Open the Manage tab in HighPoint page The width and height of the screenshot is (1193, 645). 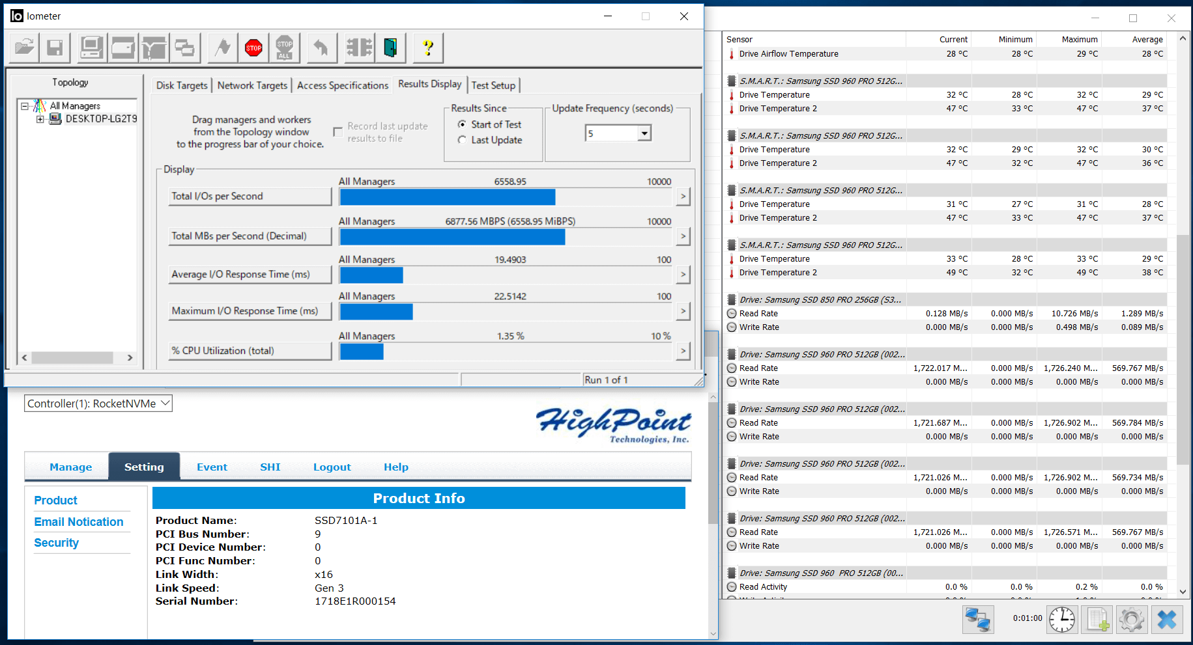point(70,467)
